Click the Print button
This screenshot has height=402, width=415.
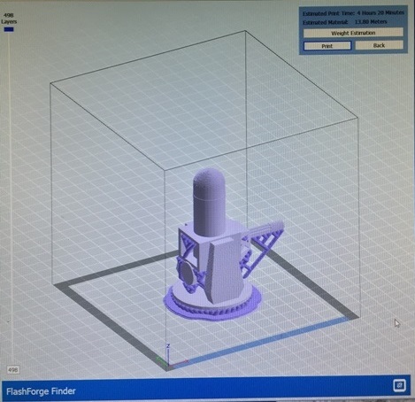pos(327,46)
